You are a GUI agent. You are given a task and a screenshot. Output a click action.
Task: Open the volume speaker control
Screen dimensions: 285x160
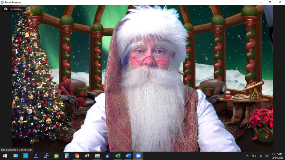tap(267, 156)
